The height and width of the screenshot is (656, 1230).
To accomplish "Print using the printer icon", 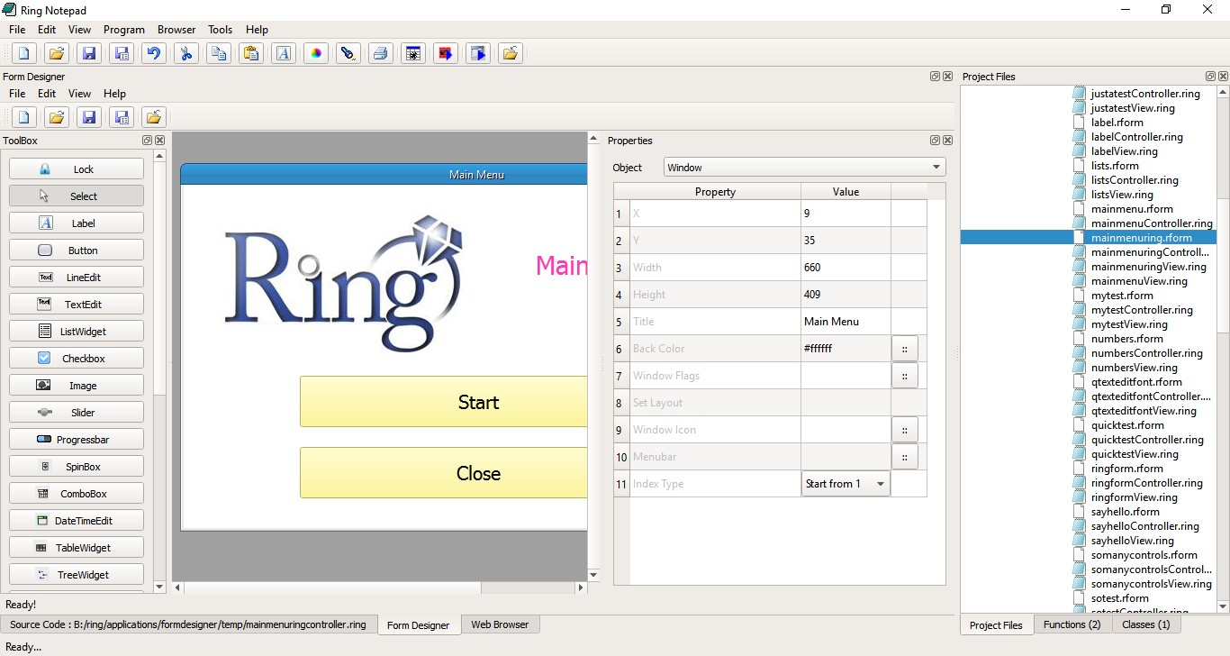I will click(381, 53).
